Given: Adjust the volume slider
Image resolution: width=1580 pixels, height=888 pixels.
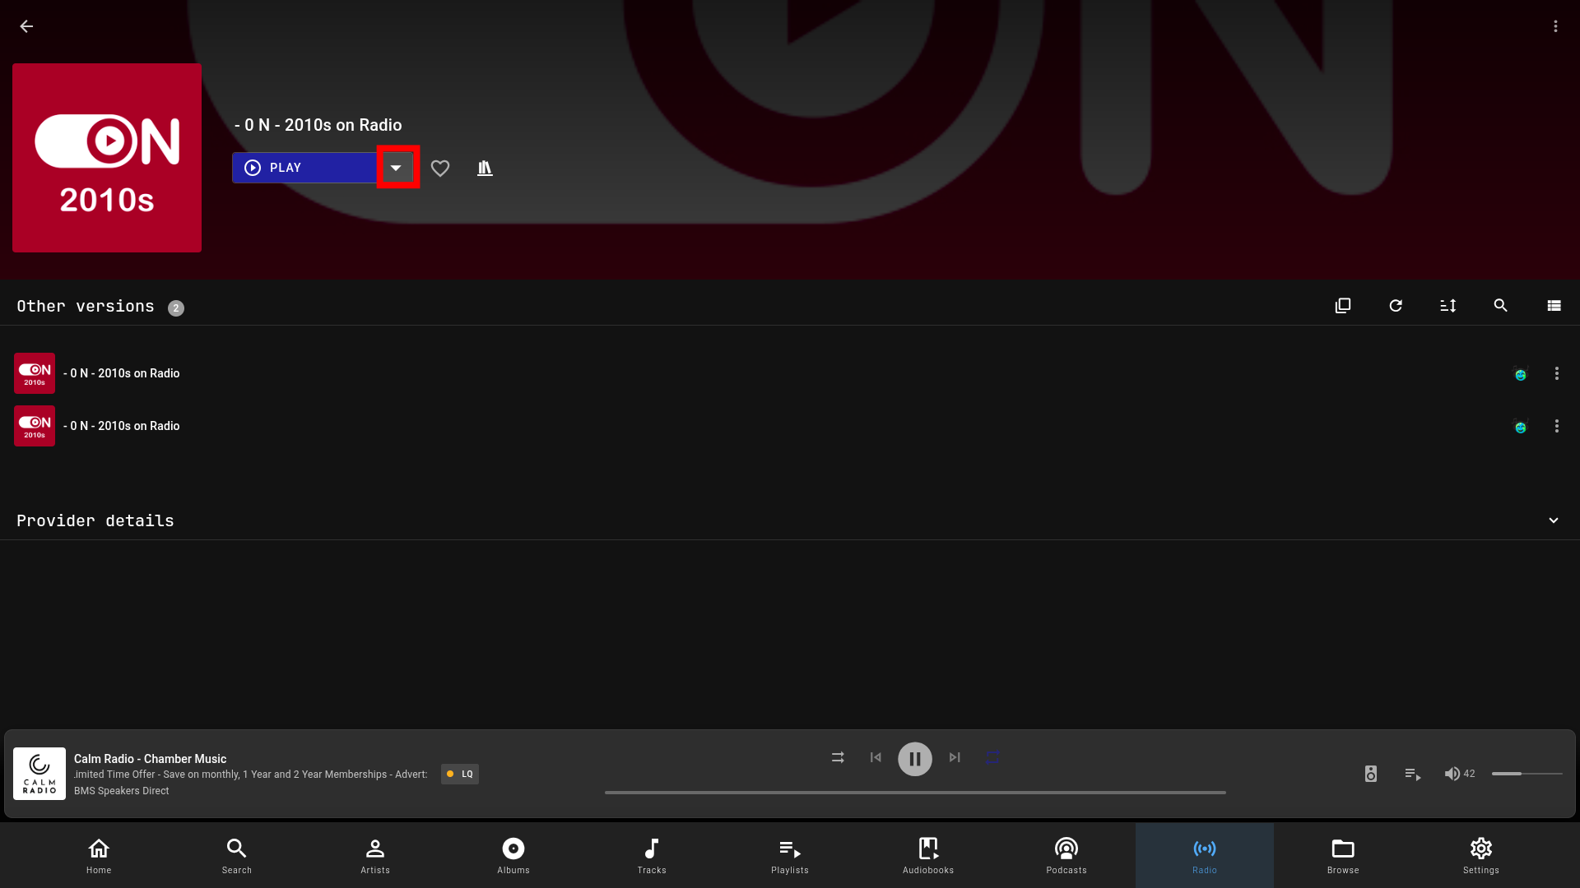Looking at the screenshot, I should click(x=1527, y=774).
